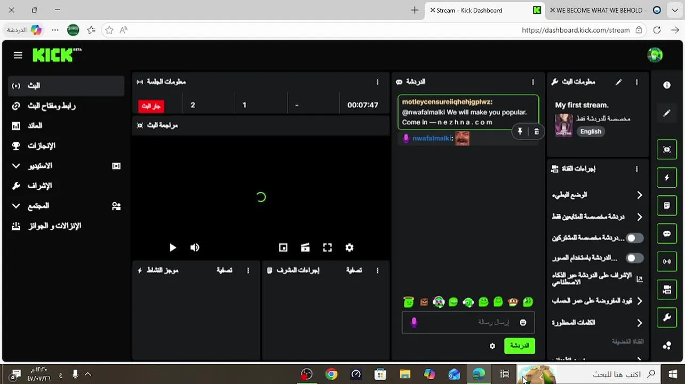685x384 pixels.
Task: Open Google Chrome from the taskbar
Action: pyautogui.click(x=331, y=374)
